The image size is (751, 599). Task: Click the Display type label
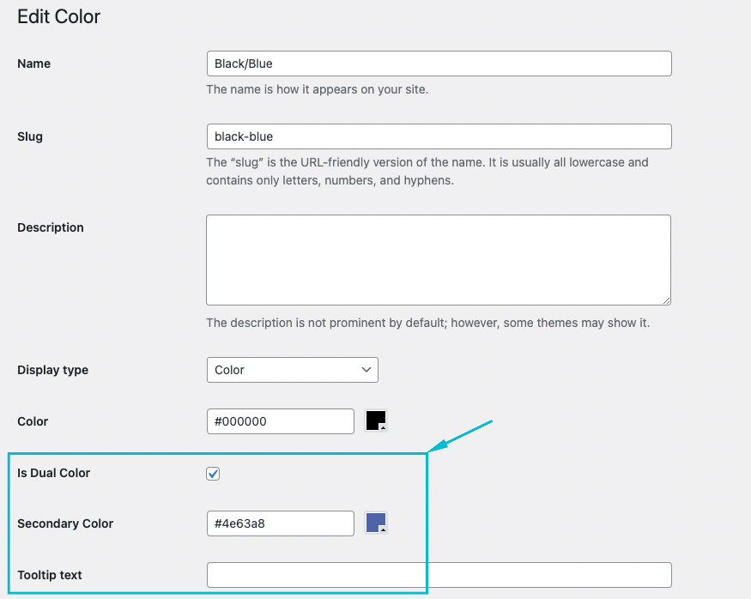[x=53, y=370]
